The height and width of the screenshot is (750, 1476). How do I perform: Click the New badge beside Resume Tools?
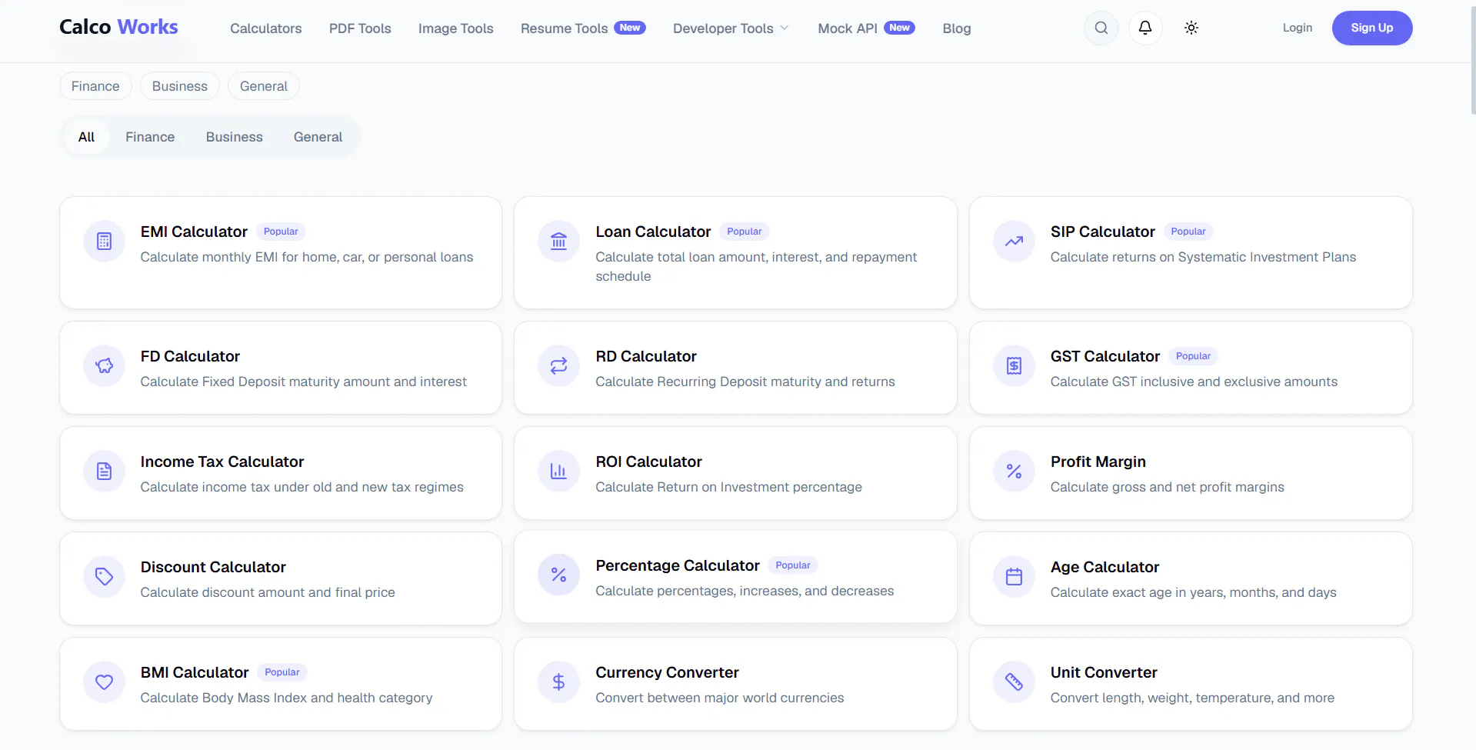[x=630, y=28]
